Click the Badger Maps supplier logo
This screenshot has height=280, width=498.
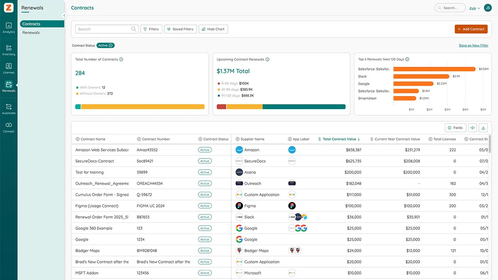click(239, 251)
